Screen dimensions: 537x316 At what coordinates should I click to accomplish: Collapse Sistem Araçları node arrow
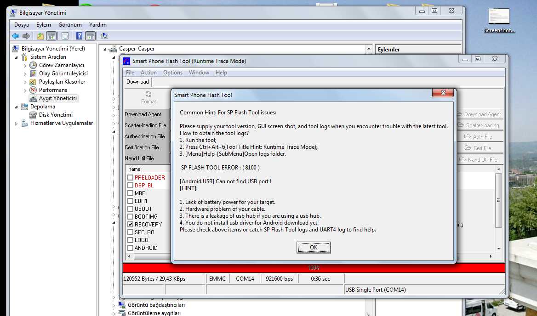point(16,57)
